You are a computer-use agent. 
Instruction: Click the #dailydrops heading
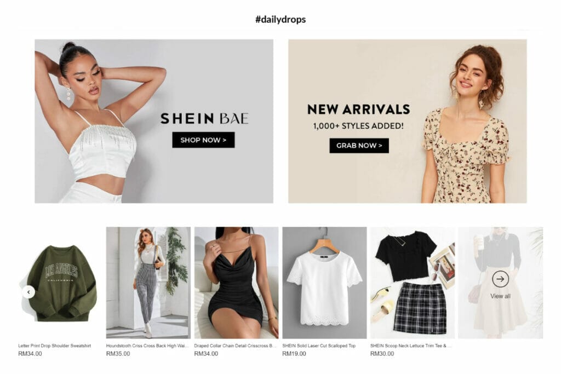[x=280, y=19]
